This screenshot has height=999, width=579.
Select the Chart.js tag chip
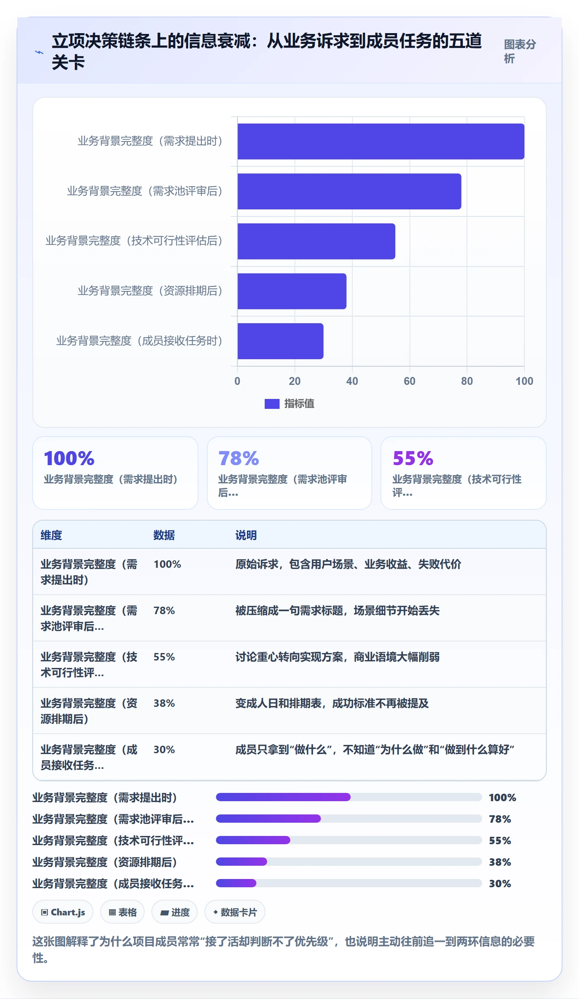click(x=63, y=912)
